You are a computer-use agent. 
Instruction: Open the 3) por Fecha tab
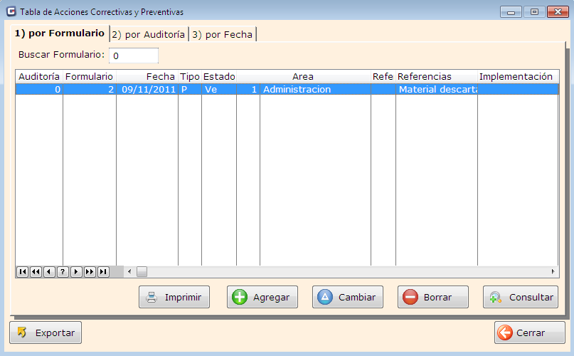pos(222,34)
